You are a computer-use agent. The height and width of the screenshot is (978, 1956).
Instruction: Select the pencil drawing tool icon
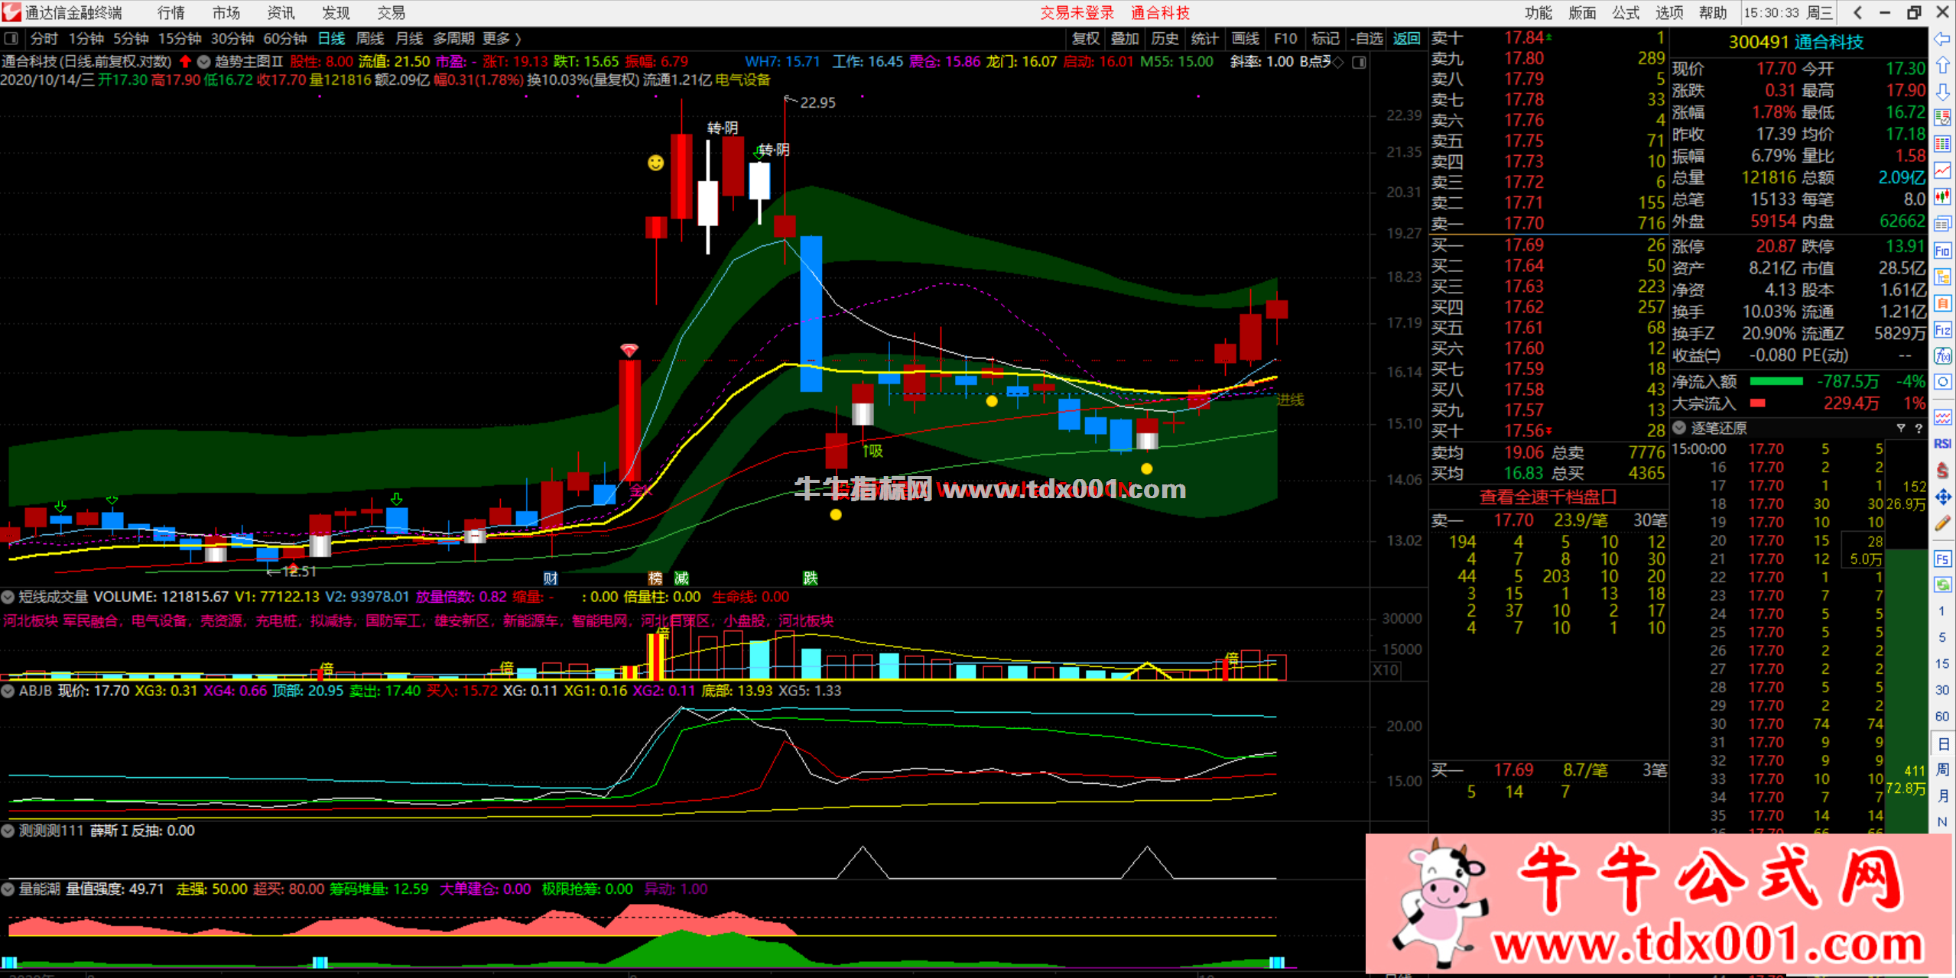1942,523
